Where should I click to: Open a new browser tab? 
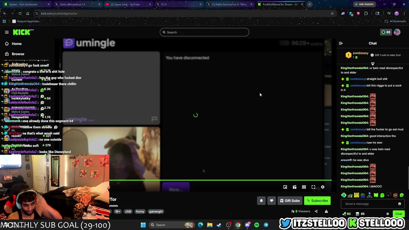pos(310,4)
